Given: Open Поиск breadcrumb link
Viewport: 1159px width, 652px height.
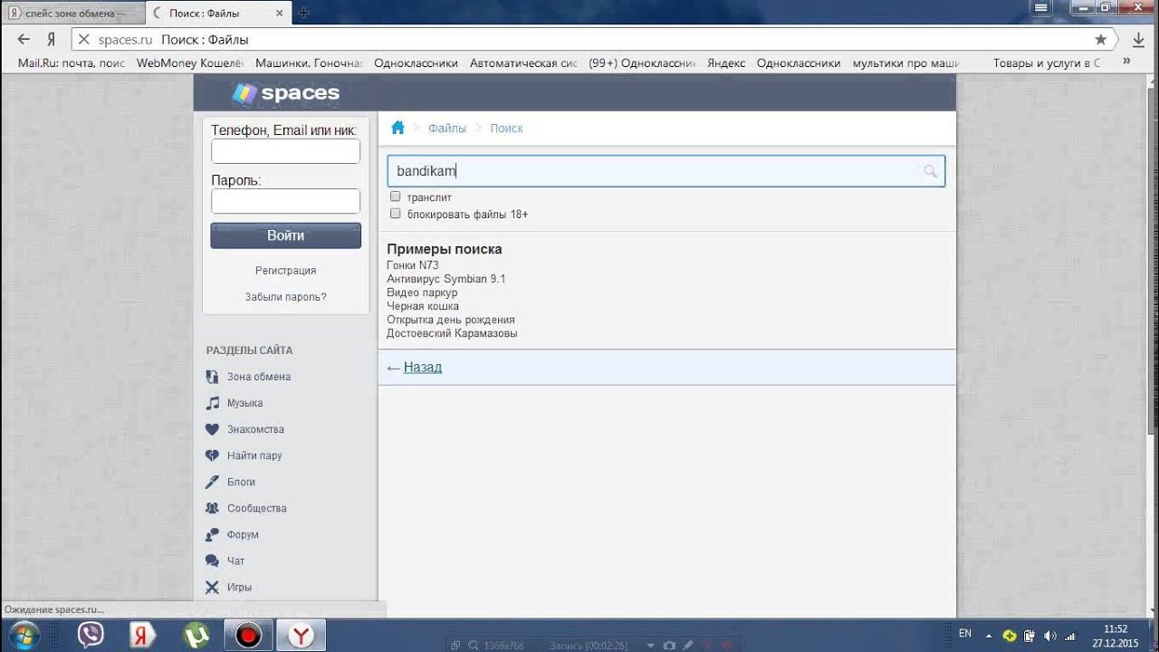Looking at the screenshot, I should point(506,129).
